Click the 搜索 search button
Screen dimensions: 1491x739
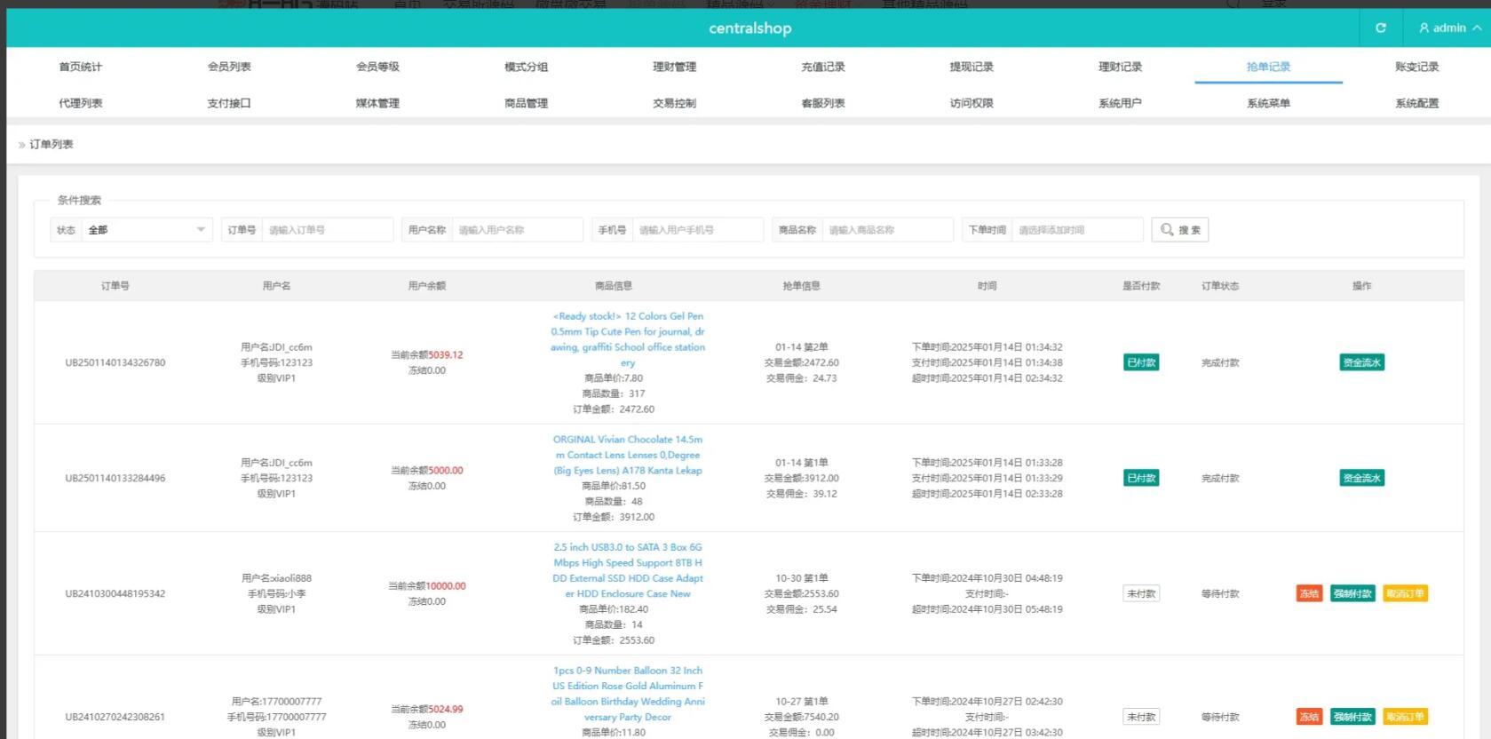1179,230
